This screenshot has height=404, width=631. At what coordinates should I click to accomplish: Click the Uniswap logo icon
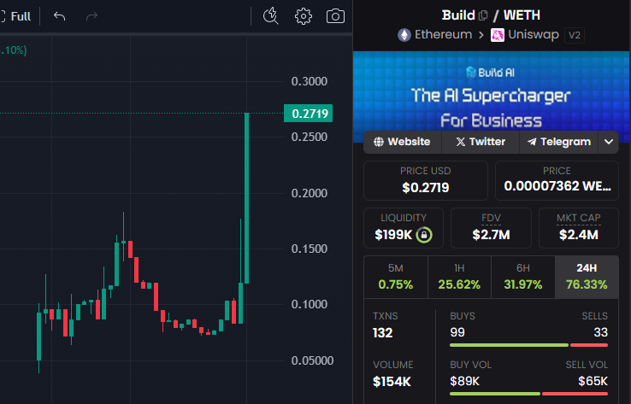click(x=498, y=35)
